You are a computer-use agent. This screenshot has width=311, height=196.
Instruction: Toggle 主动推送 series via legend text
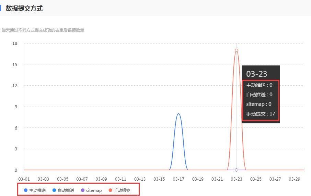37,190
